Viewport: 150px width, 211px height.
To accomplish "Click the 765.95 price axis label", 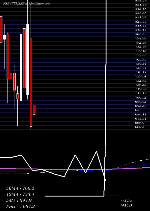I will [141, 59].
